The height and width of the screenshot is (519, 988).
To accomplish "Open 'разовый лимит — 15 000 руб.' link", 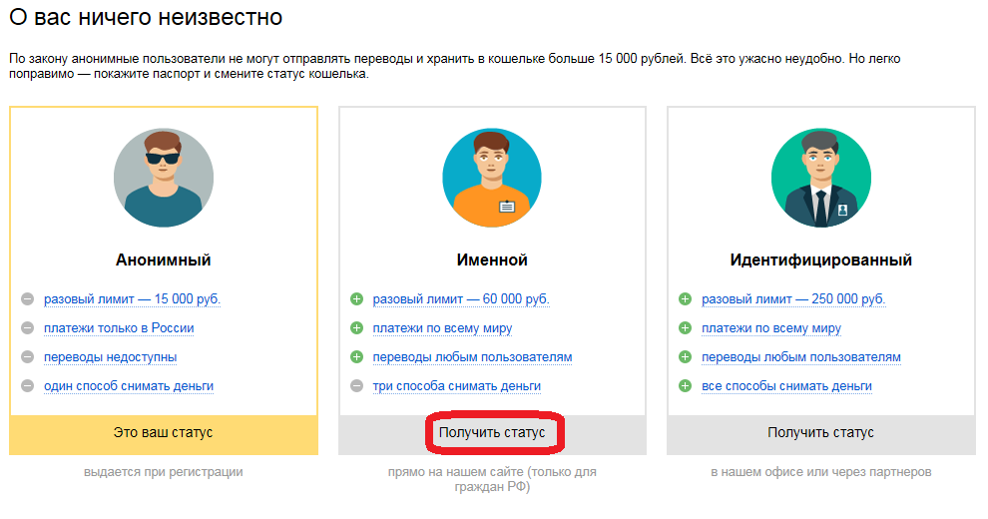I will tap(132, 299).
